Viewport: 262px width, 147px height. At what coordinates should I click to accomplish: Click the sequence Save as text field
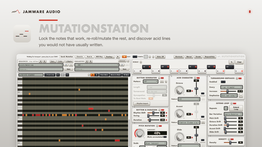coord(41,69)
